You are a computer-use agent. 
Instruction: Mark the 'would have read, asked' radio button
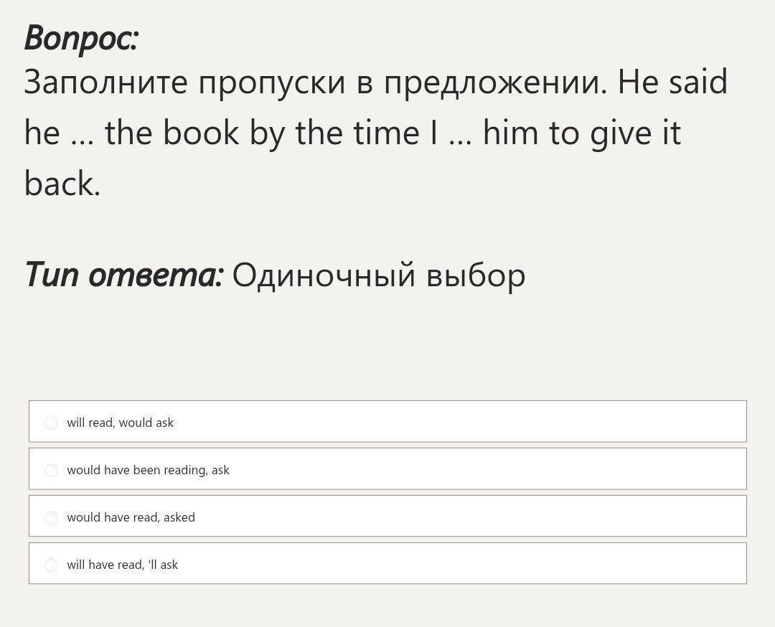click(51, 517)
